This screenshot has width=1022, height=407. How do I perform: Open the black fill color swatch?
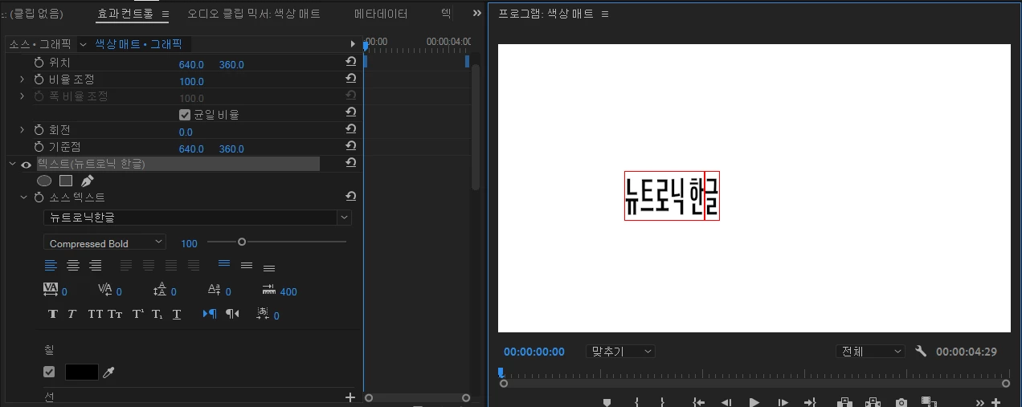pos(81,372)
